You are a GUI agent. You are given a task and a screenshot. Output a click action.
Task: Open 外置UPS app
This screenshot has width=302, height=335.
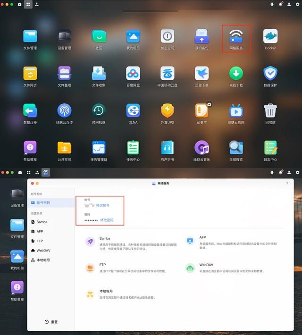(168, 113)
